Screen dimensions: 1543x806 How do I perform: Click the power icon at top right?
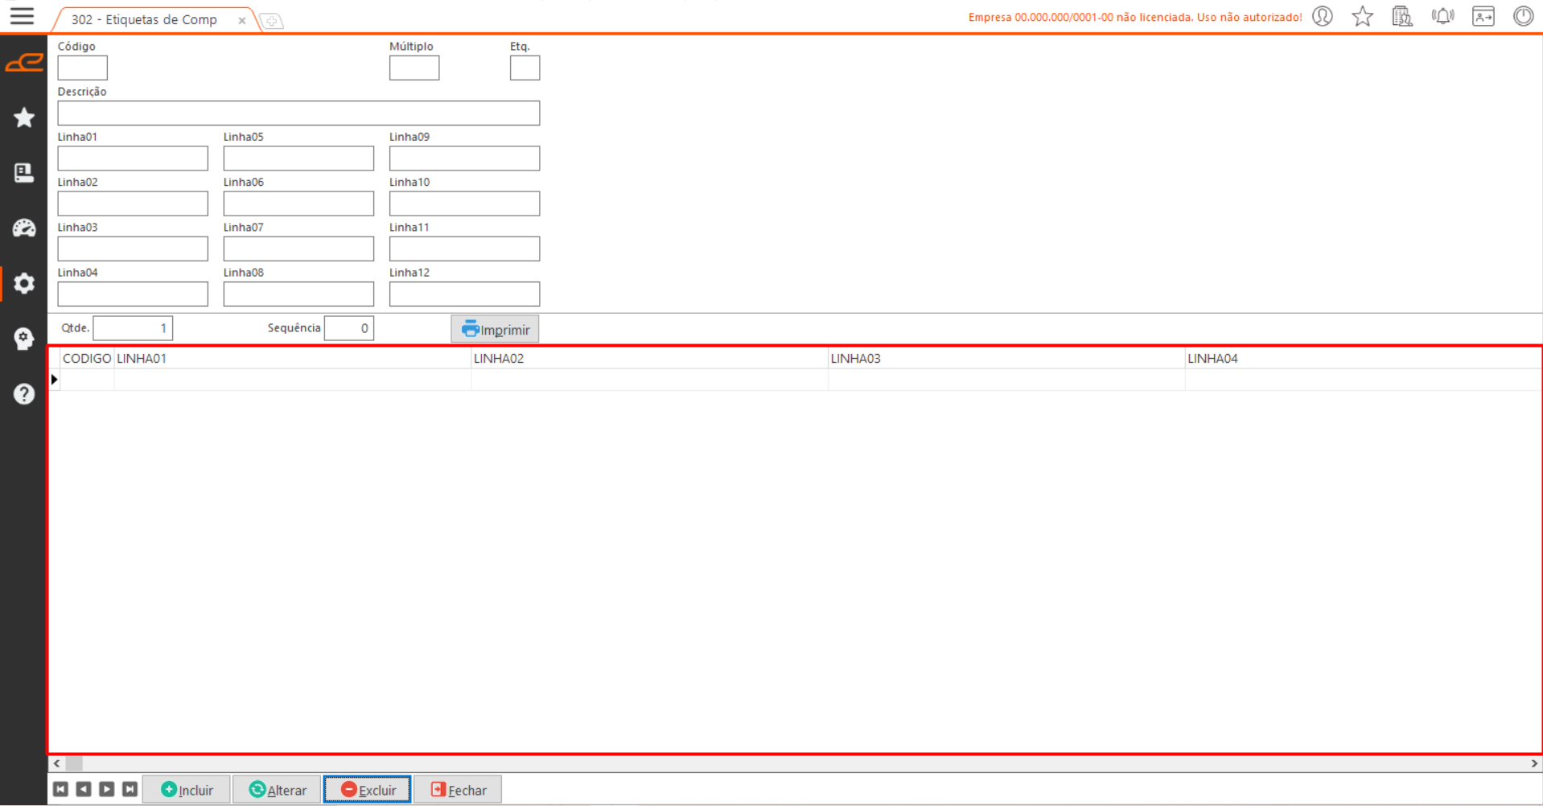pyautogui.click(x=1523, y=16)
